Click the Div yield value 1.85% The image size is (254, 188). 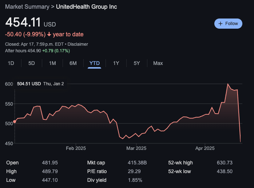click(135, 180)
